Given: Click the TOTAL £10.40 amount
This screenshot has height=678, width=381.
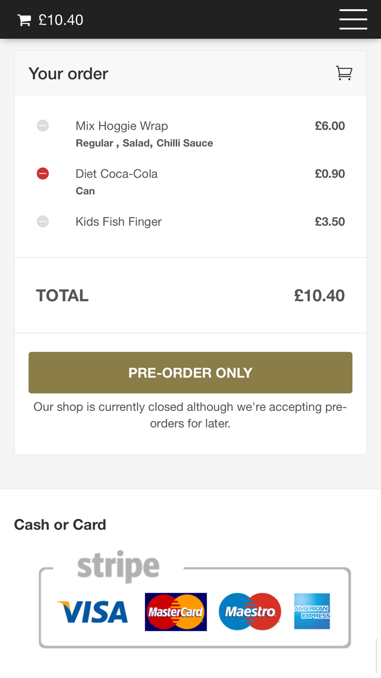Looking at the screenshot, I should click(319, 296).
